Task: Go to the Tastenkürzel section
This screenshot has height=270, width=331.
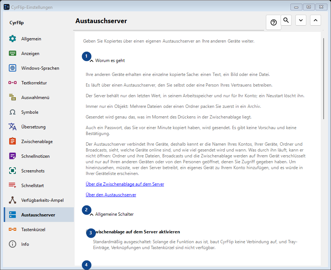Action: click(x=39, y=229)
